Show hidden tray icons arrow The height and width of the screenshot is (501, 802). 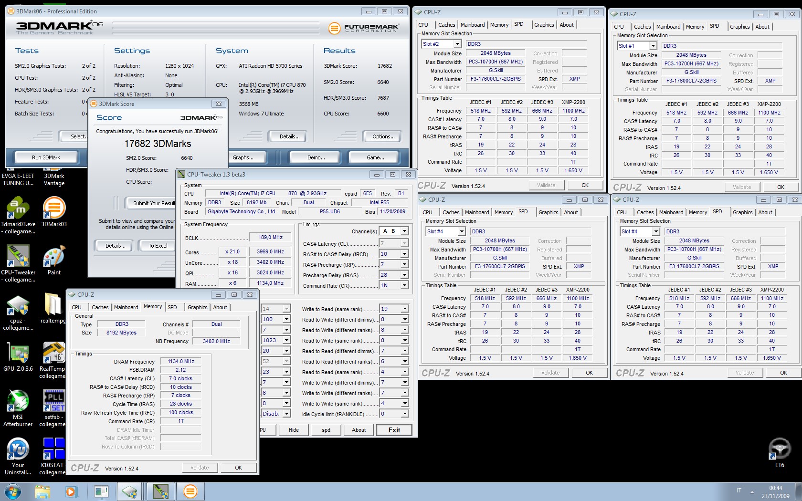(x=752, y=491)
